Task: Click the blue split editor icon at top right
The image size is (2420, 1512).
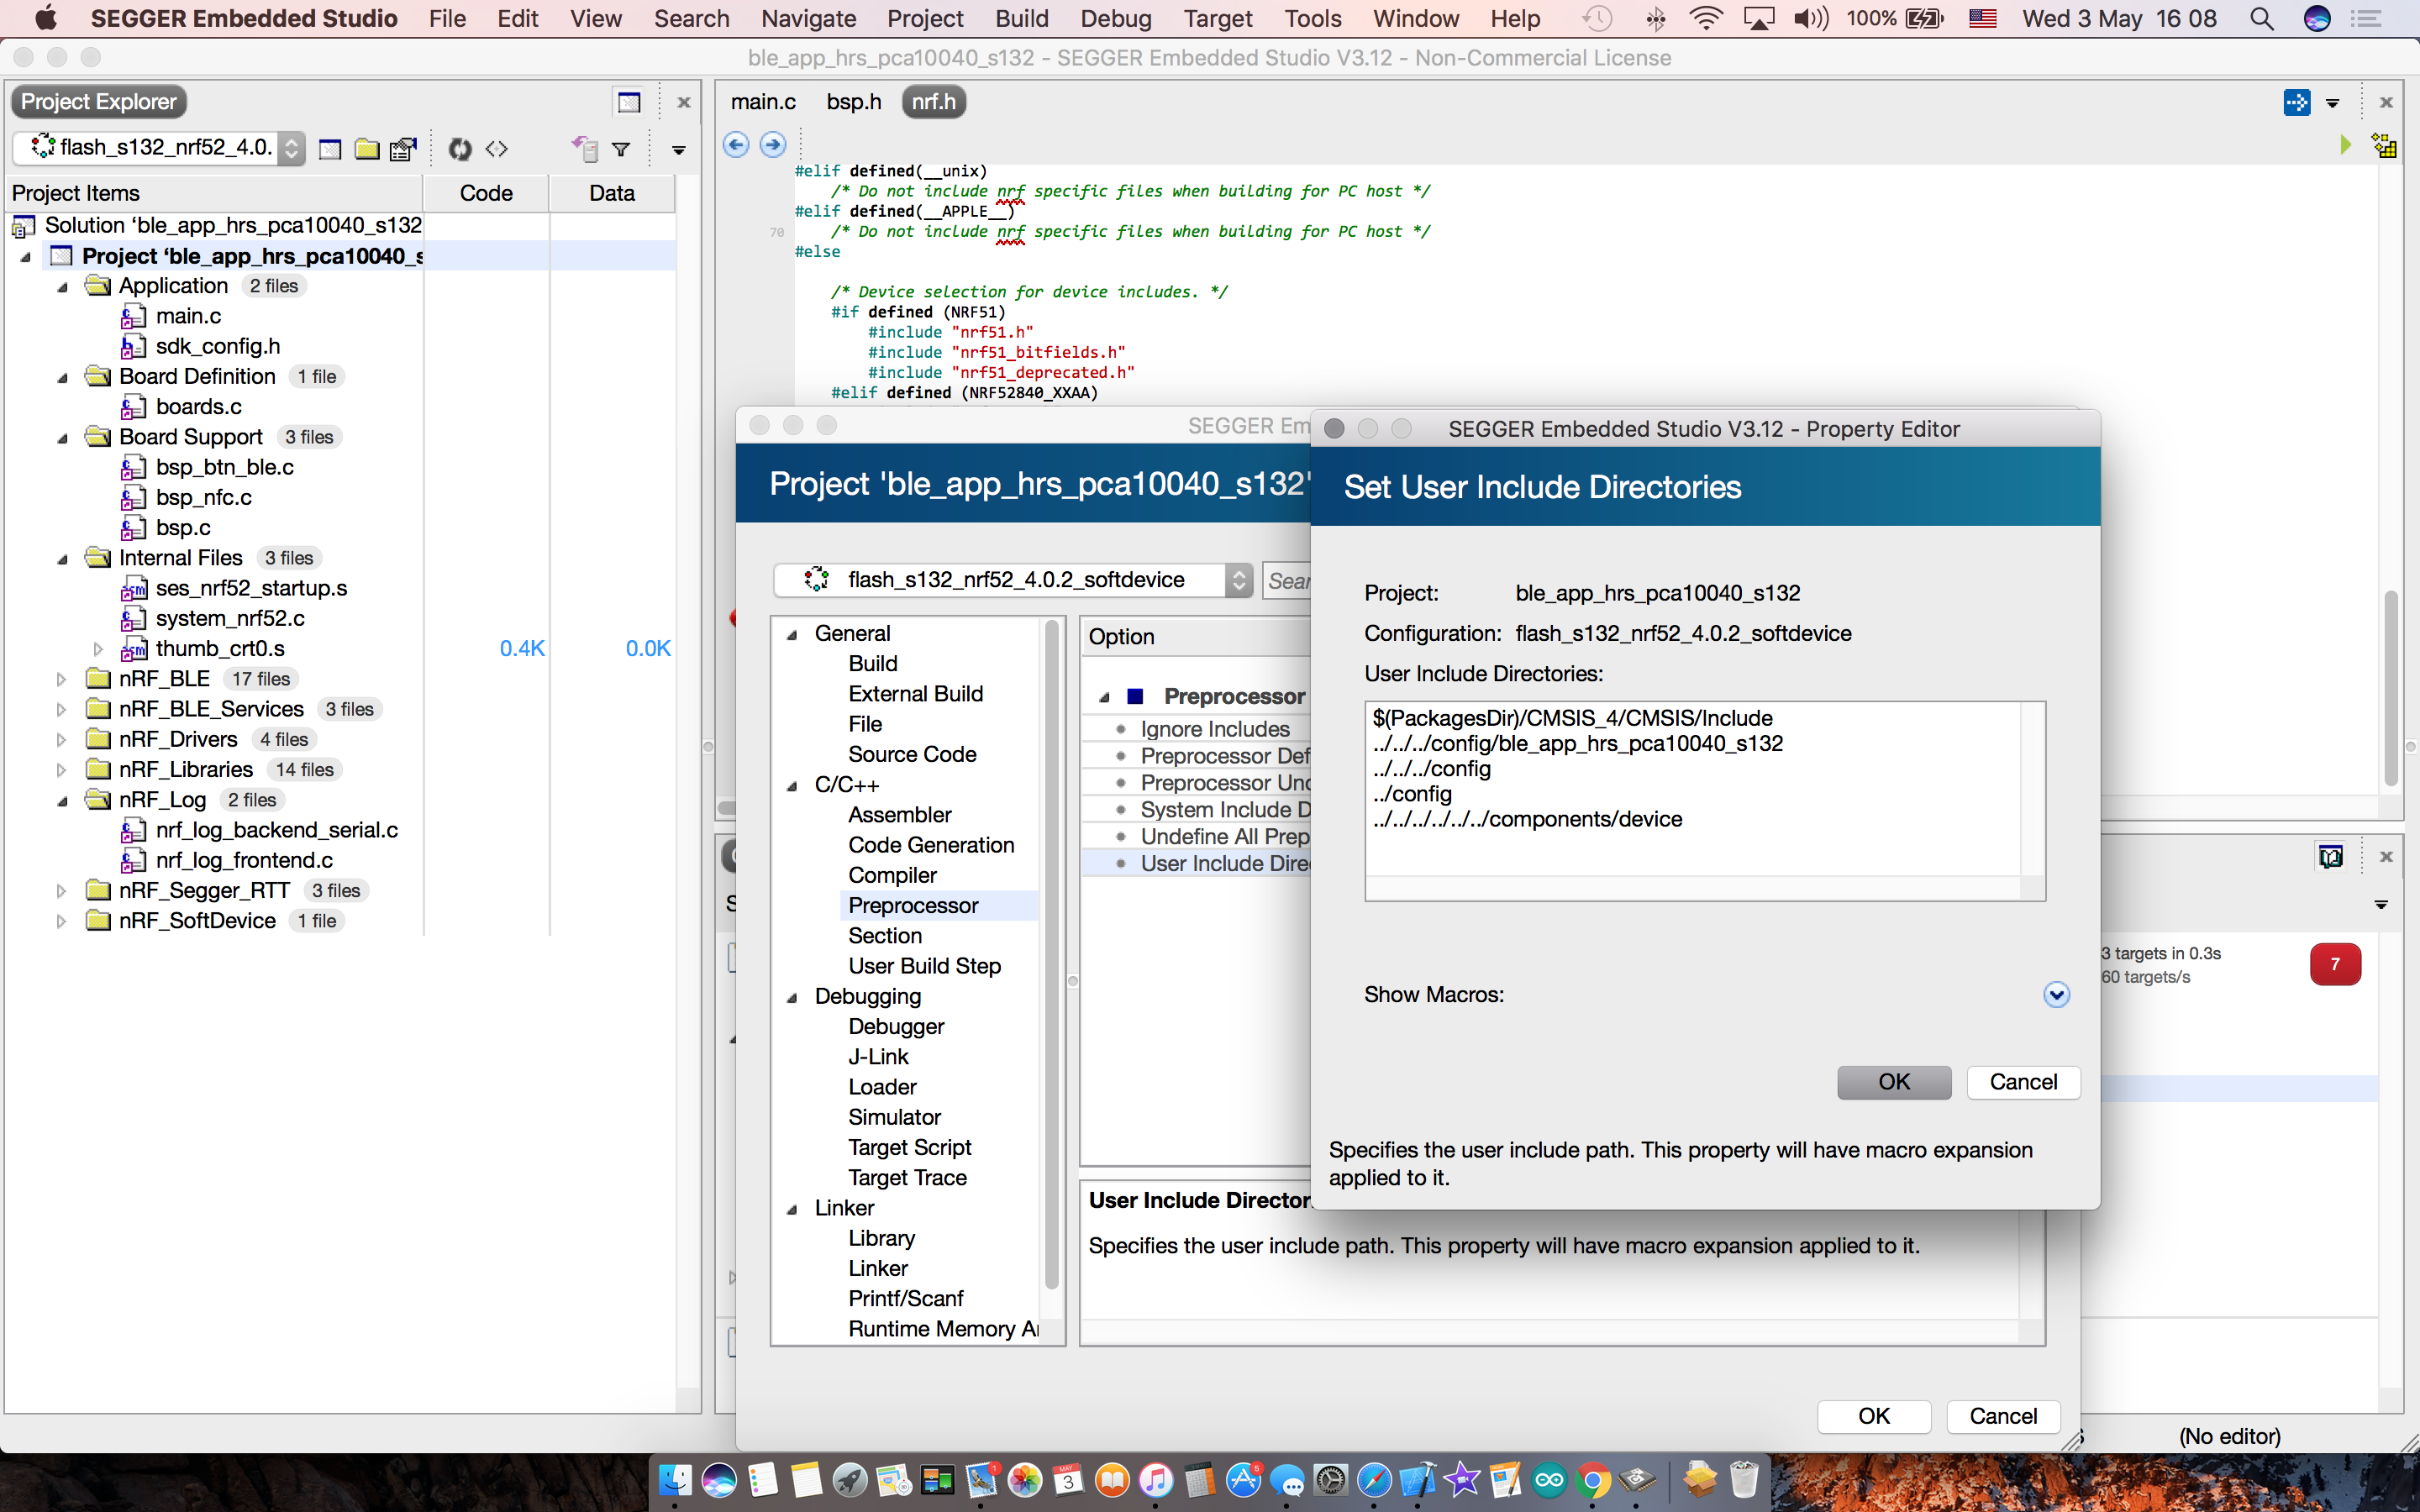Action: point(2297,102)
